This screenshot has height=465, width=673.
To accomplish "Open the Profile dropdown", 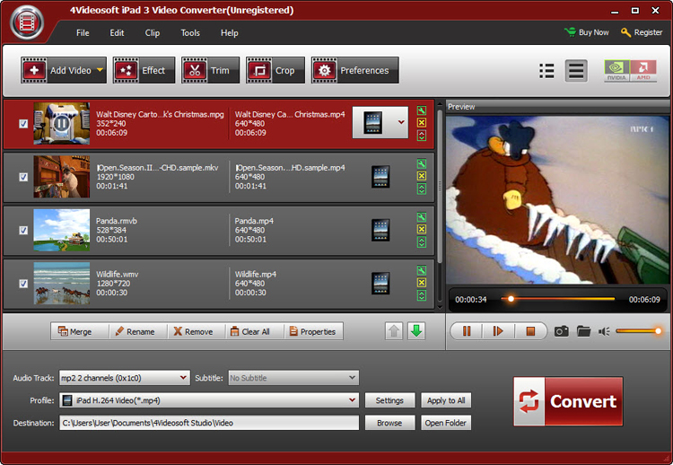I will [209, 400].
